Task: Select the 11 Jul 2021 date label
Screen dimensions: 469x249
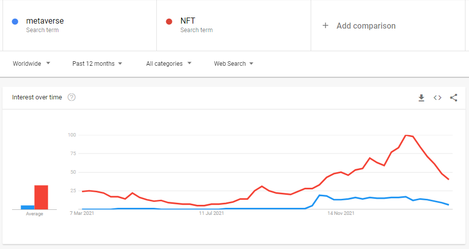Action: pos(211,213)
